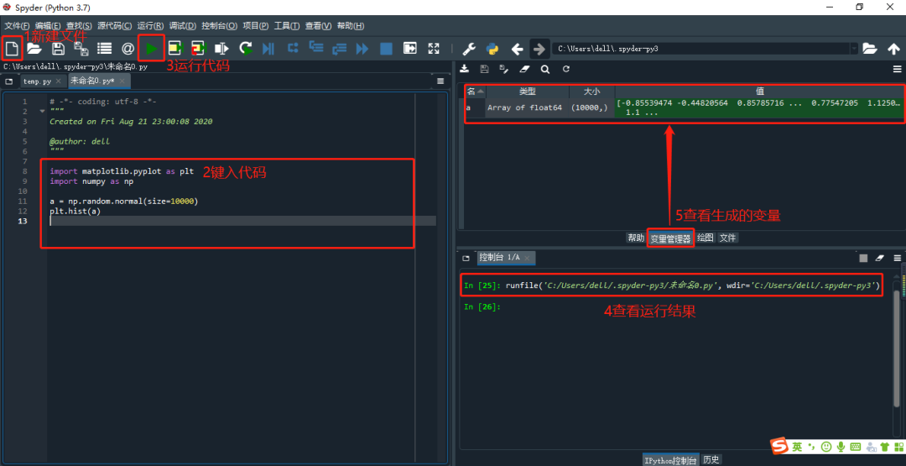Browse for a working directory folder icon
The image size is (906, 466).
pyautogui.click(x=870, y=50)
